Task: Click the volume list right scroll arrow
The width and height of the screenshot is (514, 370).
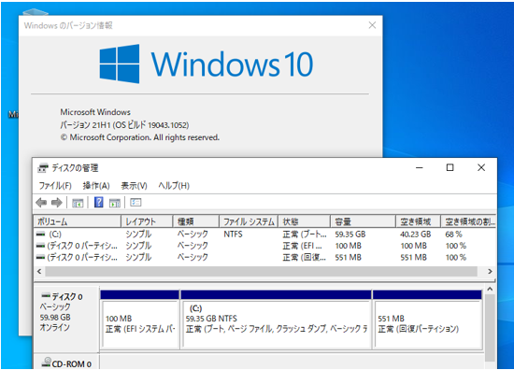Action: click(490, 271)
